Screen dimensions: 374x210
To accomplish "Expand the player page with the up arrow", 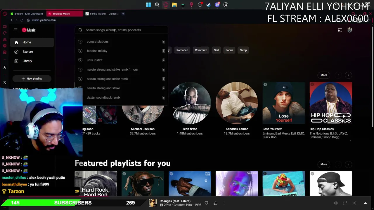I will coord(365,203).
